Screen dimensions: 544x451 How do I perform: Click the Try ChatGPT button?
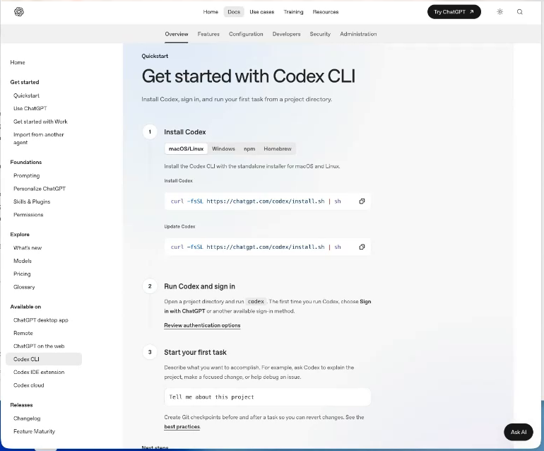coord(454,12)
